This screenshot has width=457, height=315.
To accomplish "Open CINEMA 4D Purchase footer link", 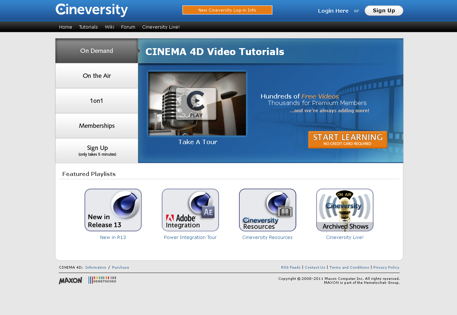I will coord(120,268).
